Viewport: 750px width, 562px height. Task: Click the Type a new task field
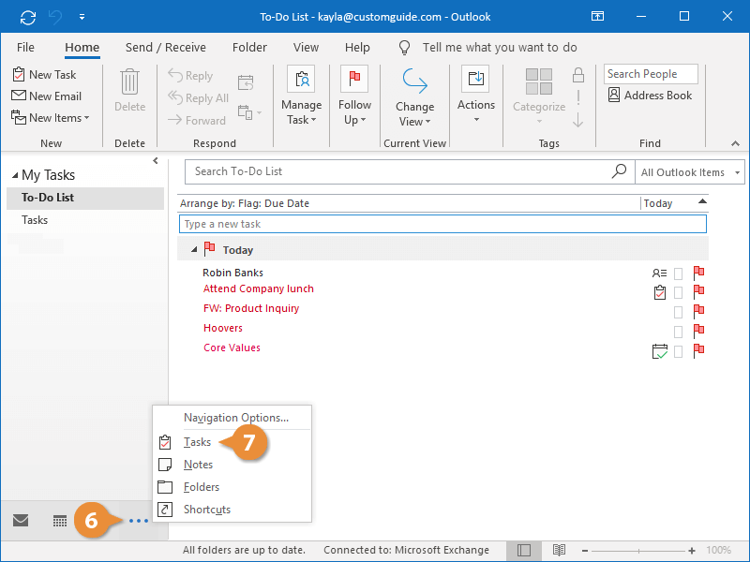click(x=442, y=224)
